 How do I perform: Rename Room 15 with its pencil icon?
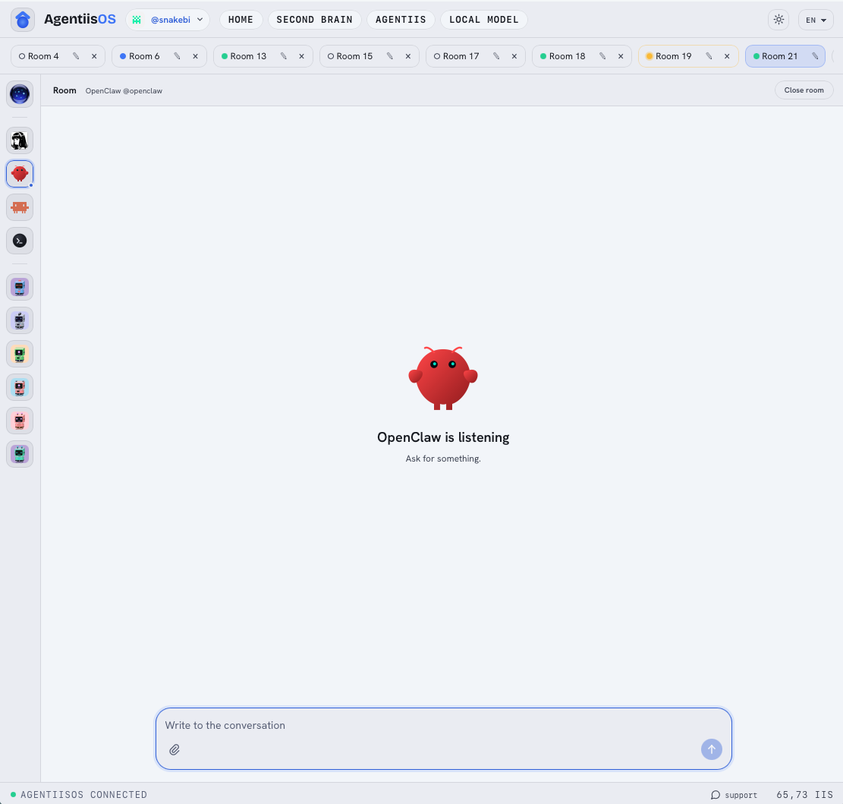coord(390,56)
